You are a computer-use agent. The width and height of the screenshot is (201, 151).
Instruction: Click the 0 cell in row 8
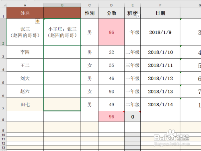click(132, 116)
